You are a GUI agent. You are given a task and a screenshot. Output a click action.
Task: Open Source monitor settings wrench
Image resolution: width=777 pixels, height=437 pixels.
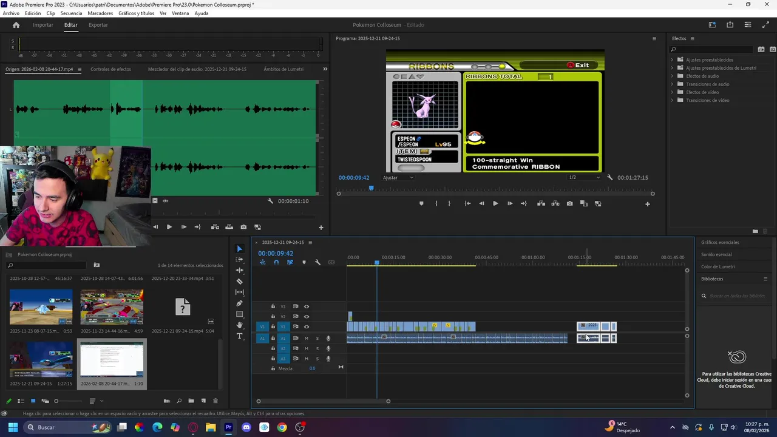[x=271, y=200]
